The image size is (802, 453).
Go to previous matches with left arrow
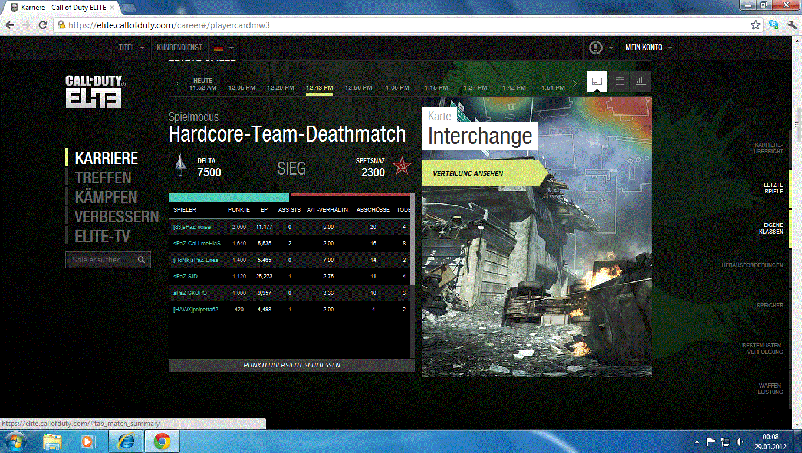tap(178, 84)
